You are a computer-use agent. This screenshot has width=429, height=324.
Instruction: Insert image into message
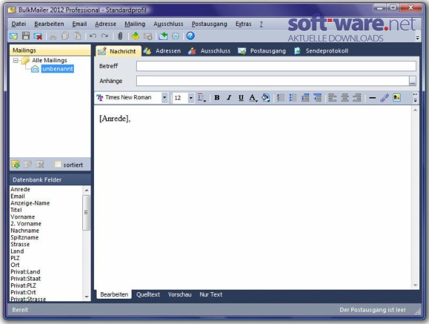pos(397,97)
